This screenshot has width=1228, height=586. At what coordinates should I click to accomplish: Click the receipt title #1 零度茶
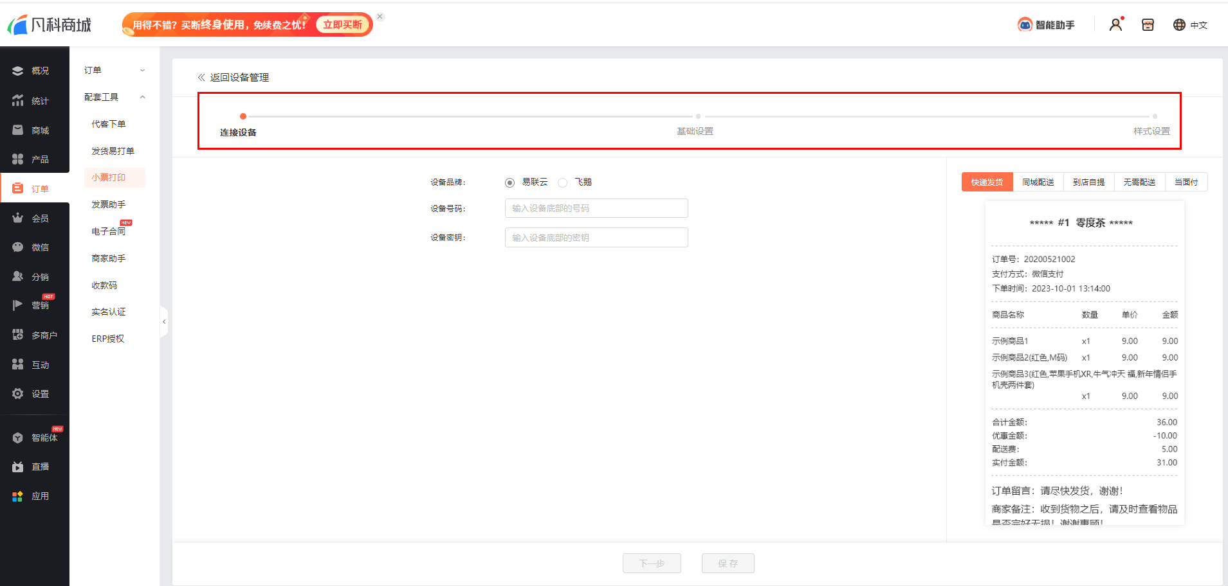(1081, 222)
